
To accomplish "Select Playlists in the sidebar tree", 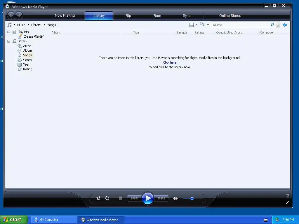I will pos(23,32).
